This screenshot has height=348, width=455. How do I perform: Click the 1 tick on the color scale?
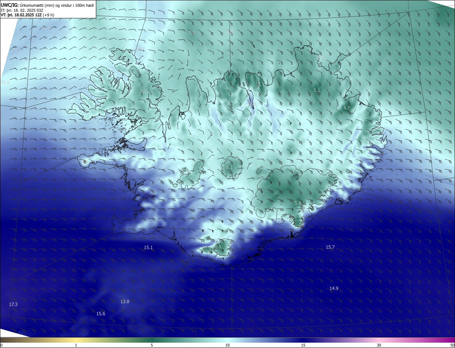(76, 345)
